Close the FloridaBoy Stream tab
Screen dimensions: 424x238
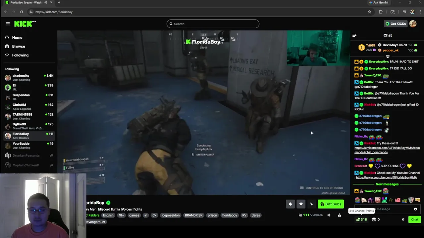coord(51,3)
